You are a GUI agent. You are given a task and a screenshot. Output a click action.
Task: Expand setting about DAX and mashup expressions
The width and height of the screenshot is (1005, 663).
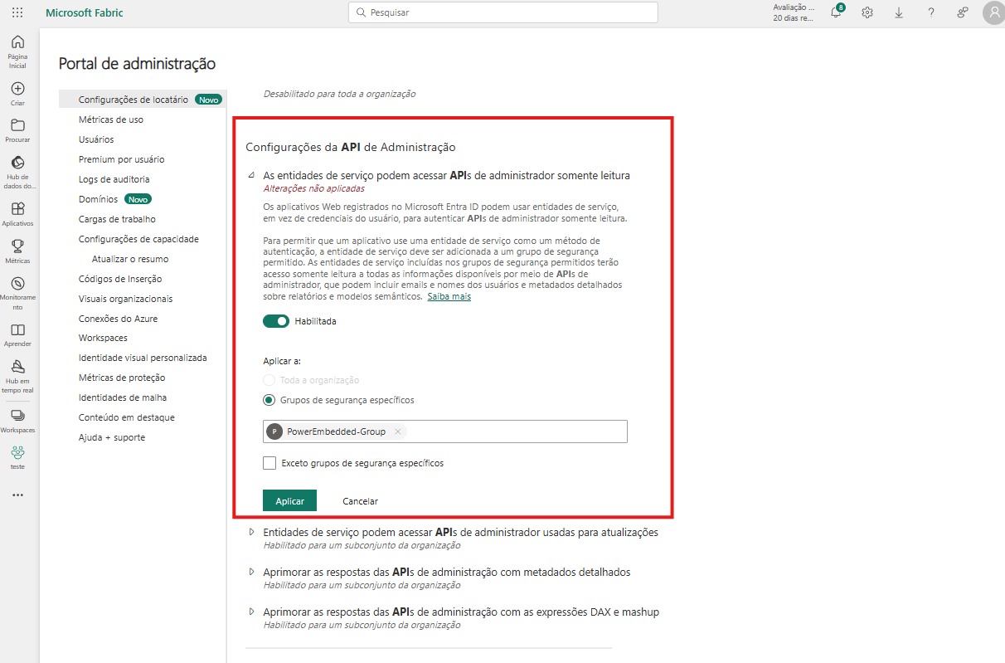[x=251, y=612]
